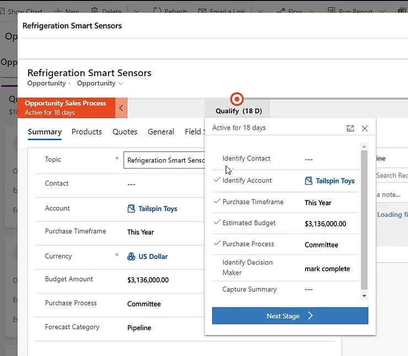
Task: Click the timeline note entry field
Action: pos(392,195)
